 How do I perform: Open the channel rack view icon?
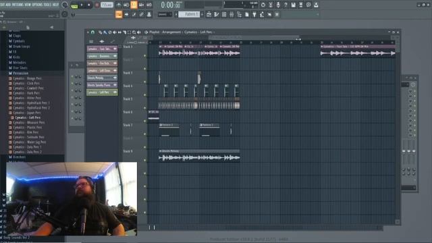pyautogui.click(x=224, y=14)
